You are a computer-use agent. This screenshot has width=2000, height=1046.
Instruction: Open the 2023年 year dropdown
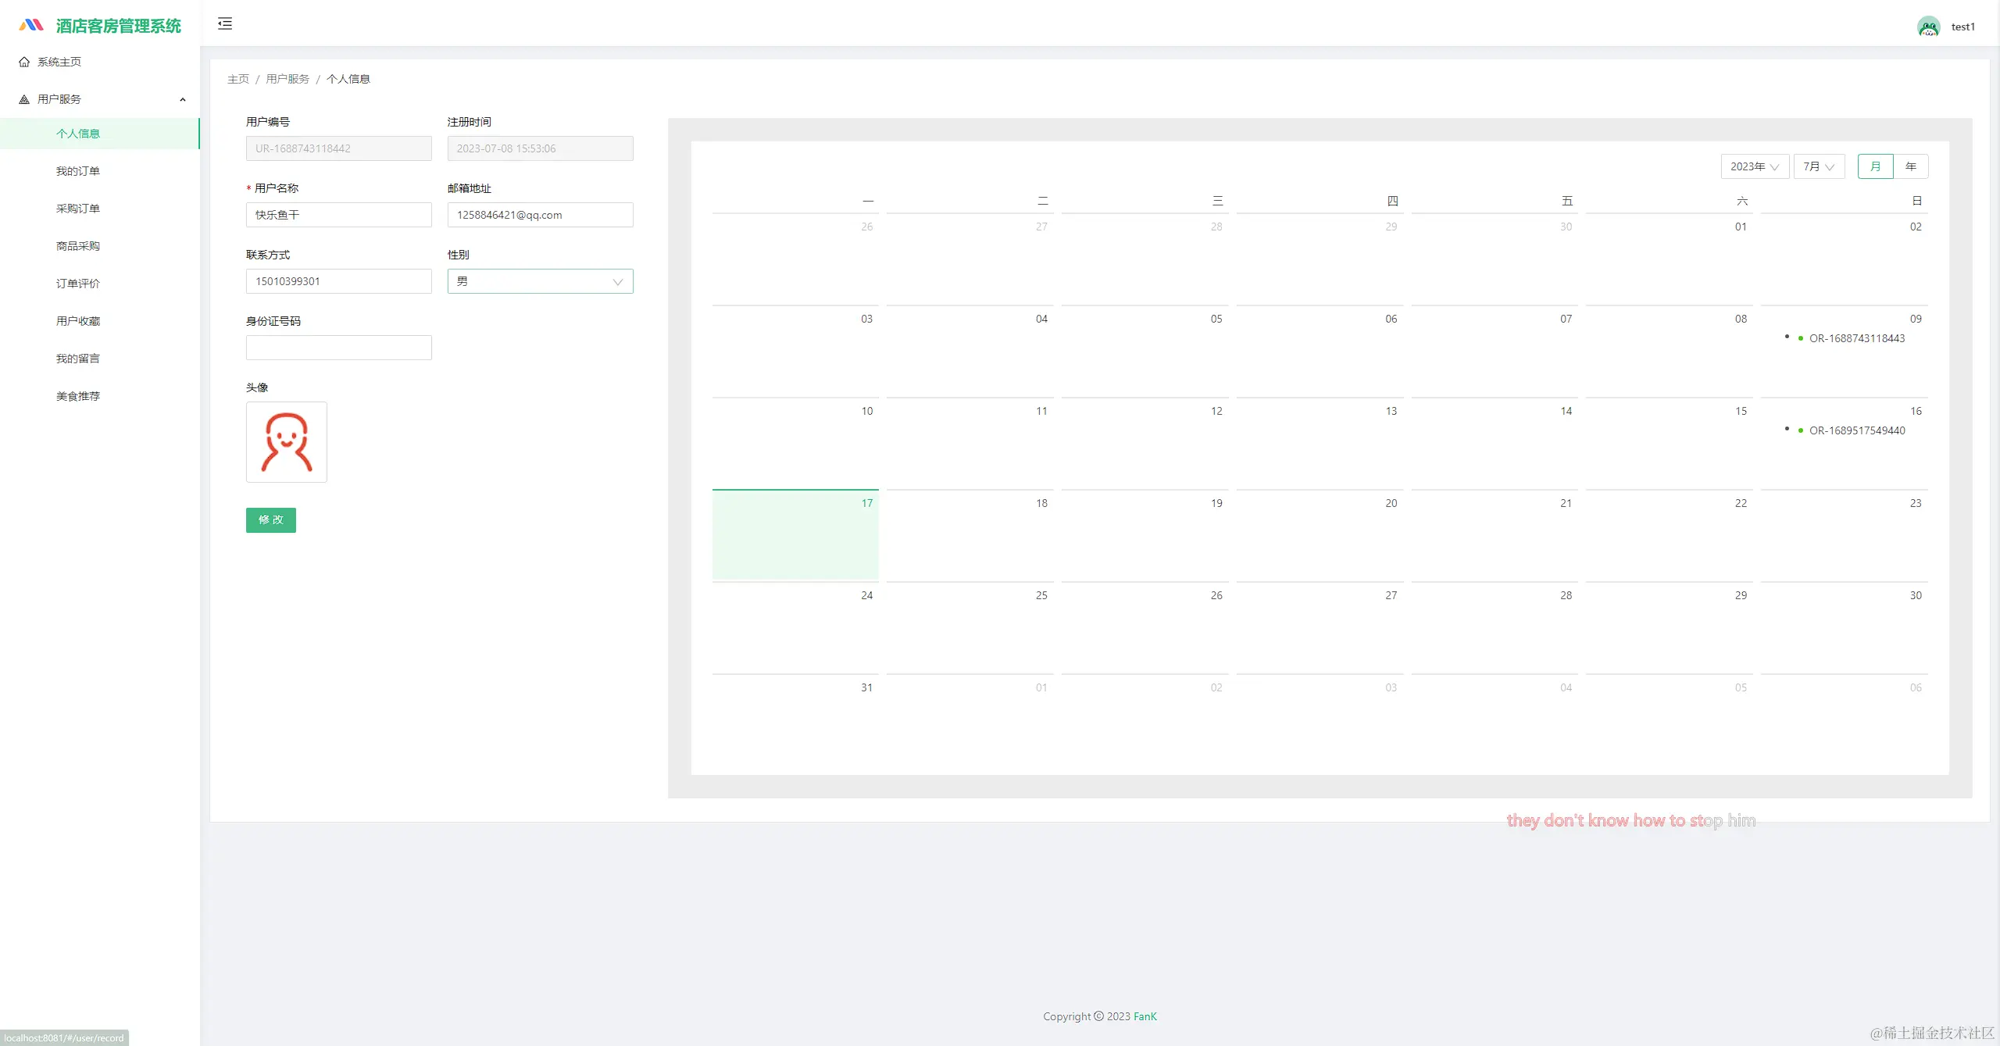1754,166
